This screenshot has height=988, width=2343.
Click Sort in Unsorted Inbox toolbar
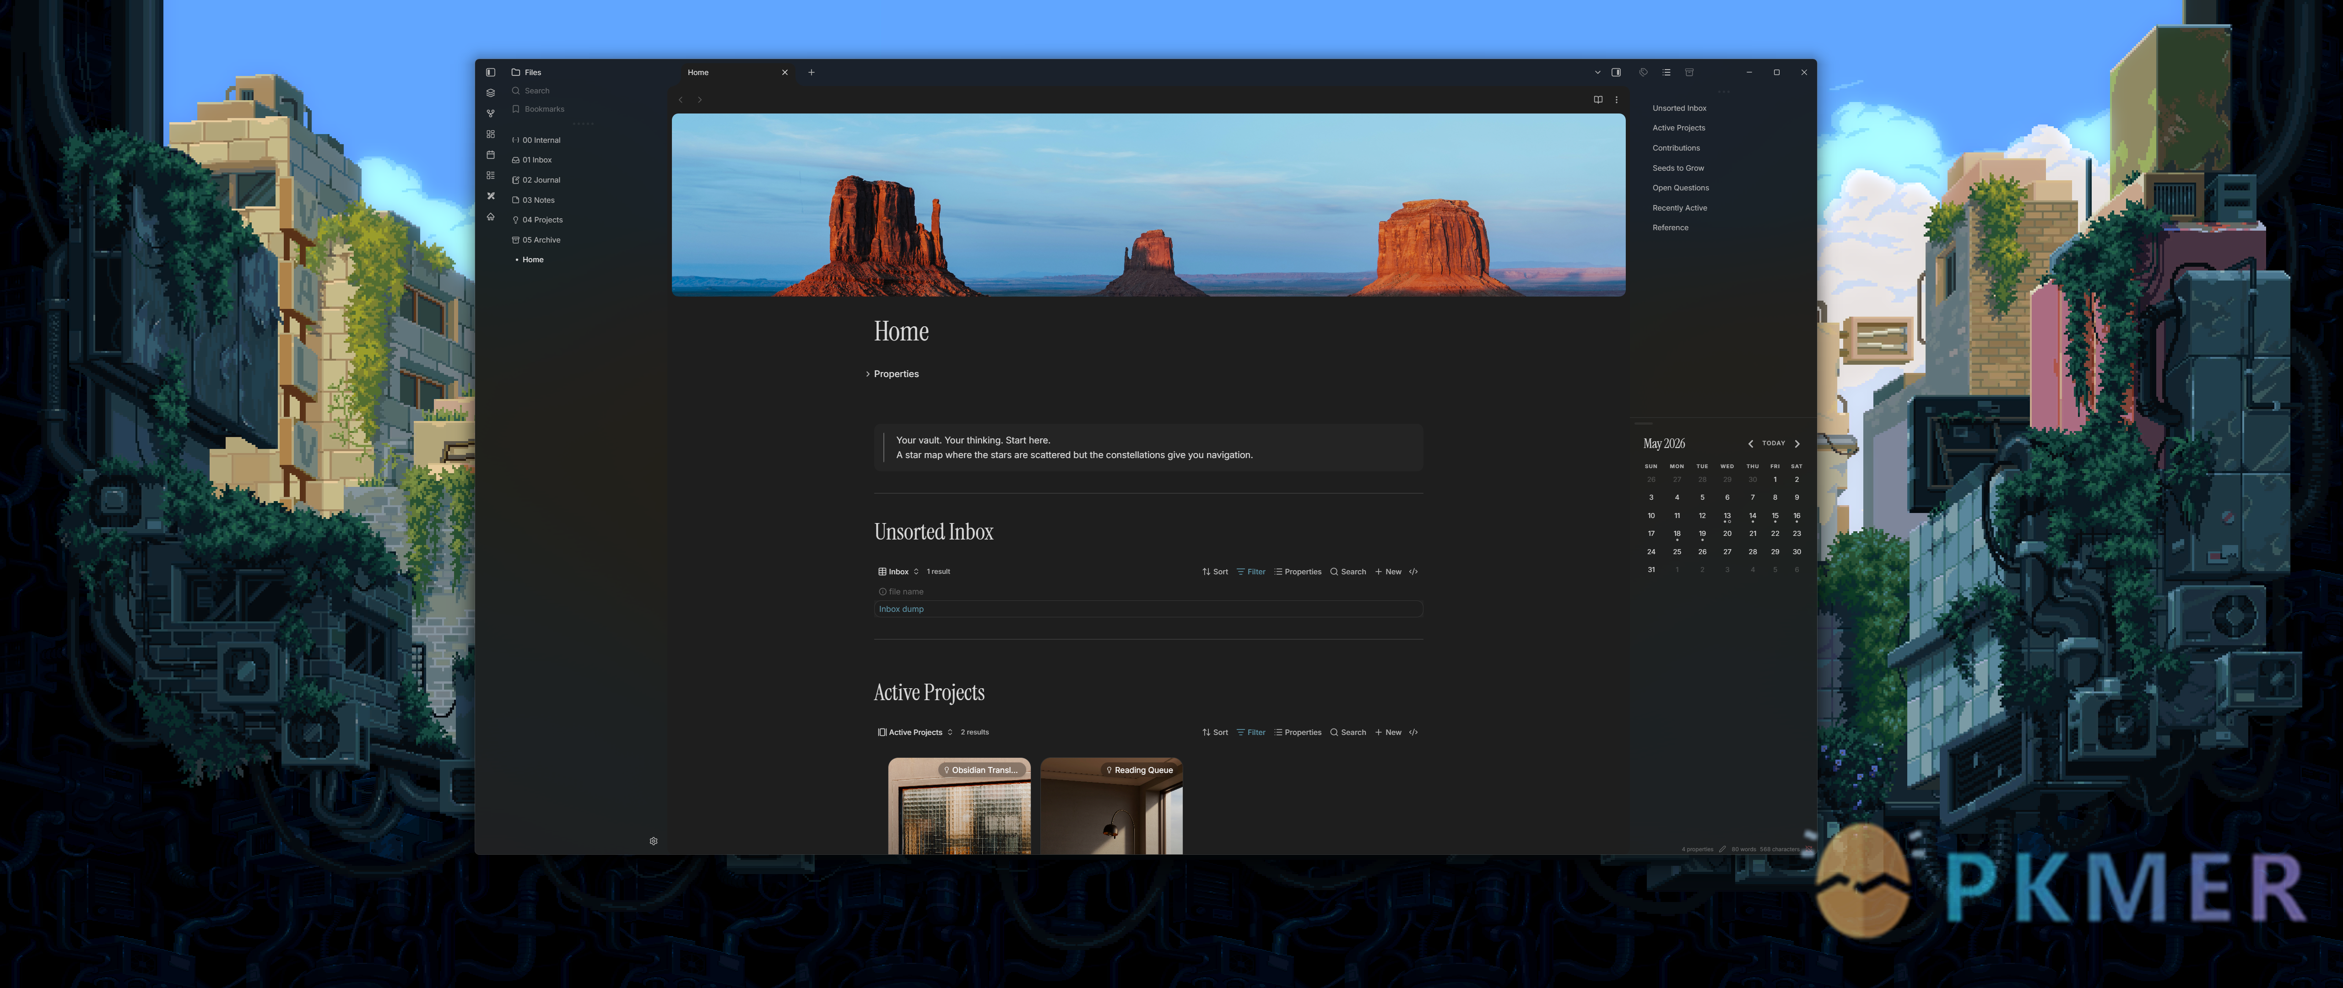(1215, 572)
